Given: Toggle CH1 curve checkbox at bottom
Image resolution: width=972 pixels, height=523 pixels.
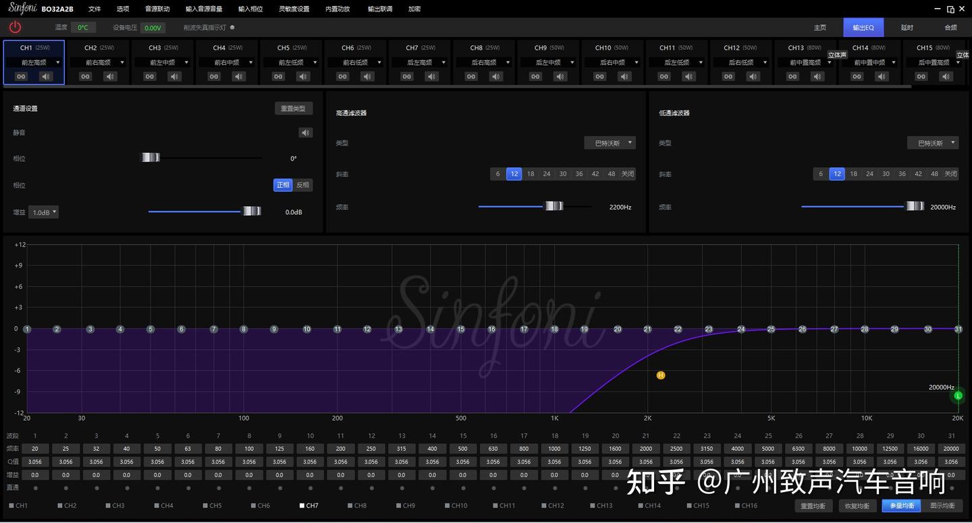Looking at the screenshot, I should point(11,505).
